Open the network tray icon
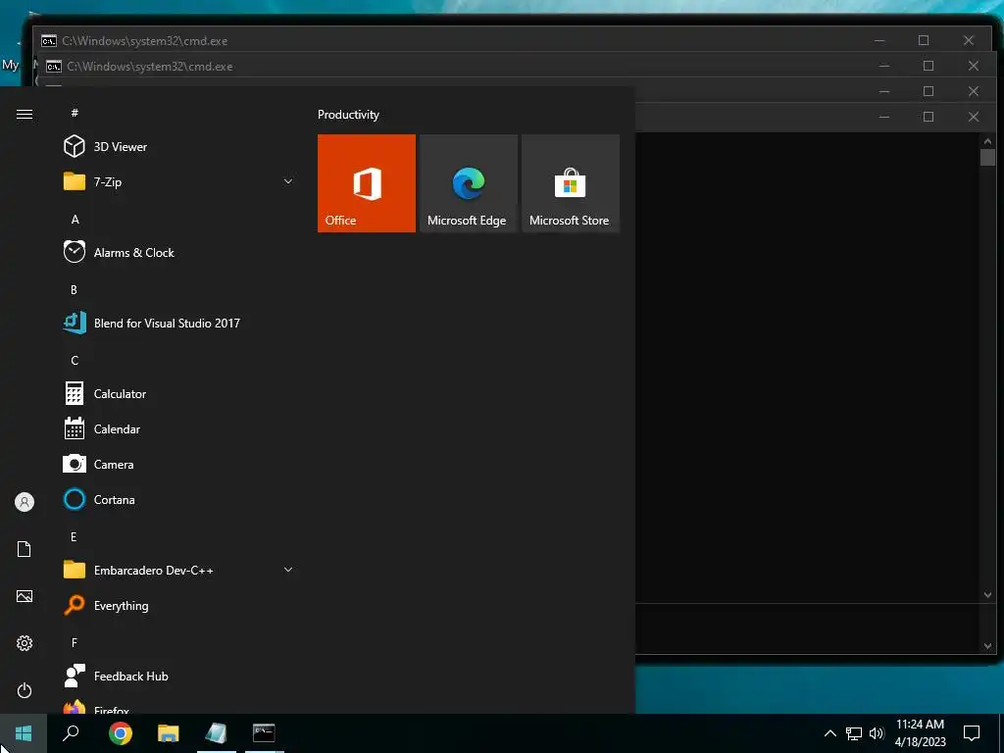The height and width of the screenshot is (753, 1004). (854, 733)
